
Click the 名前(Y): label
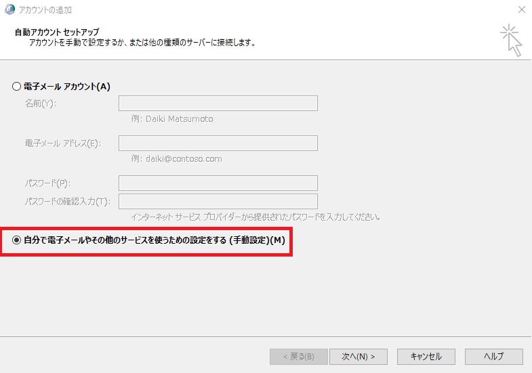tap(41, 104)
